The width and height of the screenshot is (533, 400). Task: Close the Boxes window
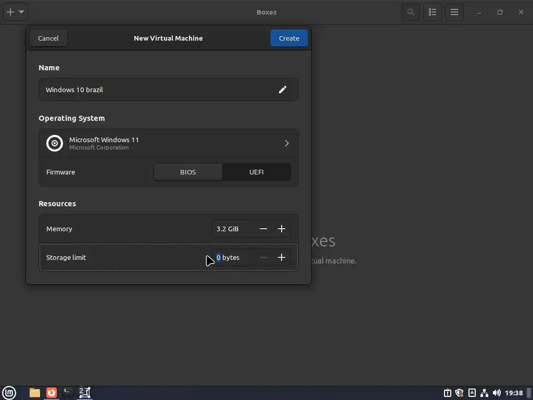[x=521, y=12]
